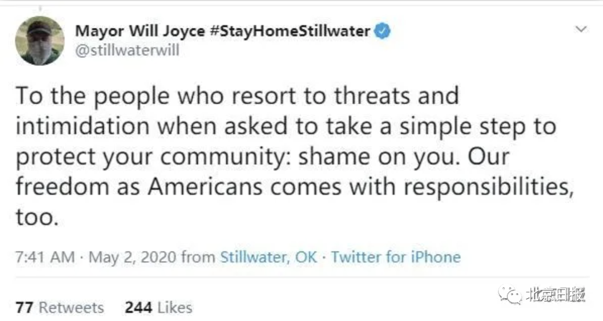Image resolution: width=603 pixels, height=321 pixels.
Task: Open the Stillwater, OK location link
Action: pos(269,257)
